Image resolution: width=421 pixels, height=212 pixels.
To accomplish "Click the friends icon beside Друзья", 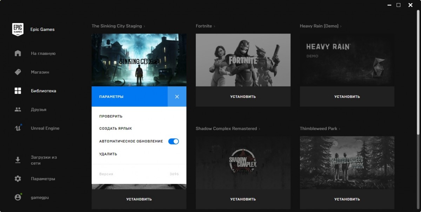I will coord(18,109).
